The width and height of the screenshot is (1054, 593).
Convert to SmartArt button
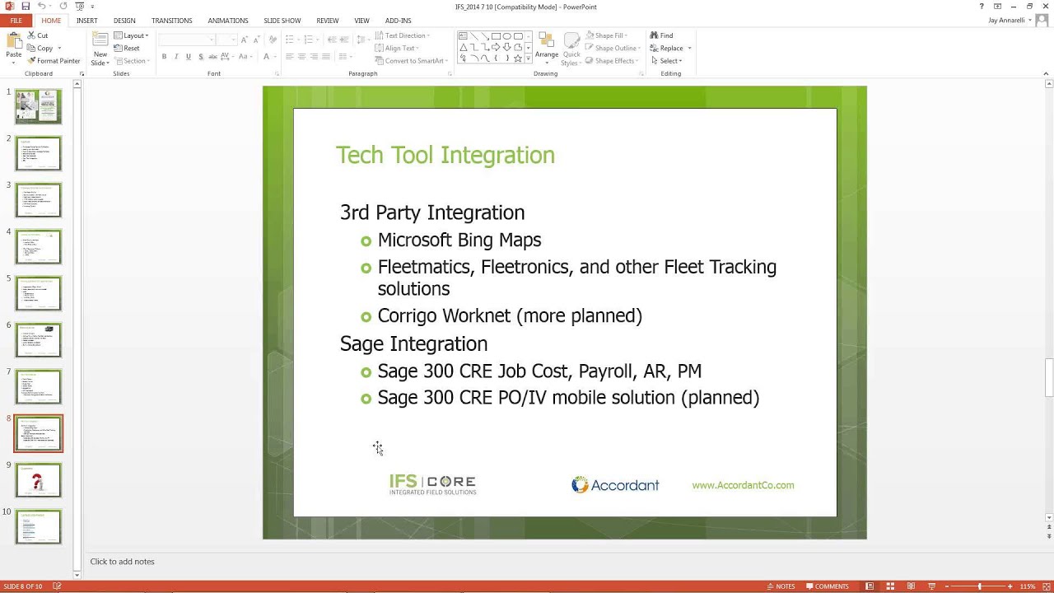[x=410, y=61]
